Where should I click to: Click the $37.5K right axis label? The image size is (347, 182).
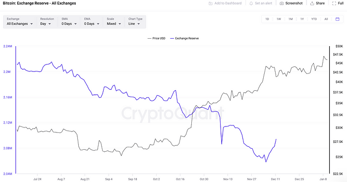pos(338,92)
